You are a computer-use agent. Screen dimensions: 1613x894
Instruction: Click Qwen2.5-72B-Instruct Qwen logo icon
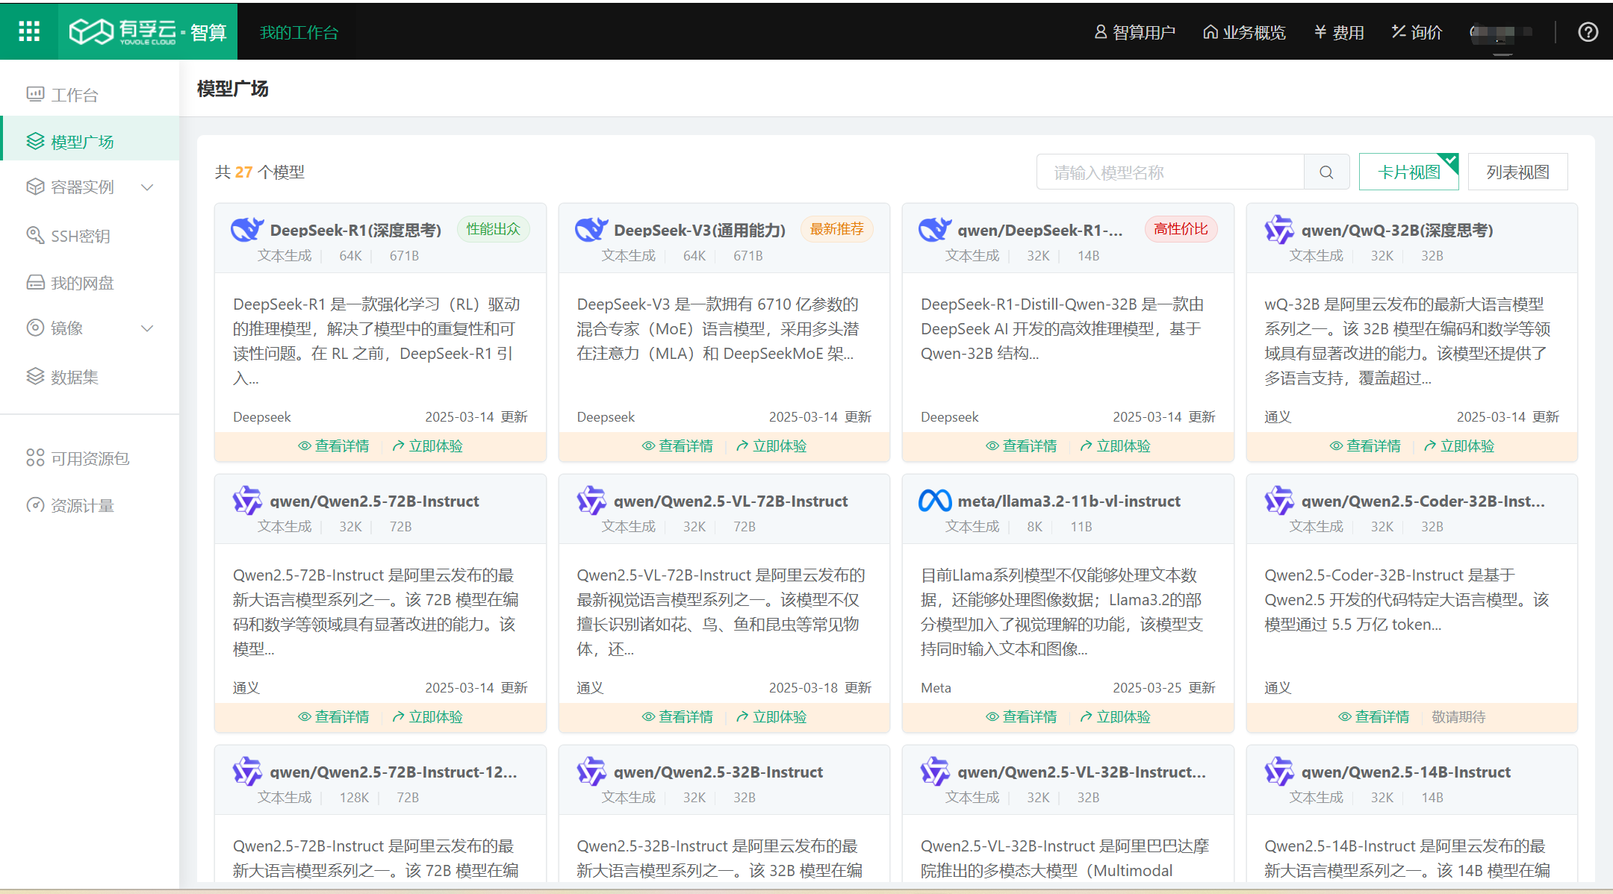coord(247,501)
